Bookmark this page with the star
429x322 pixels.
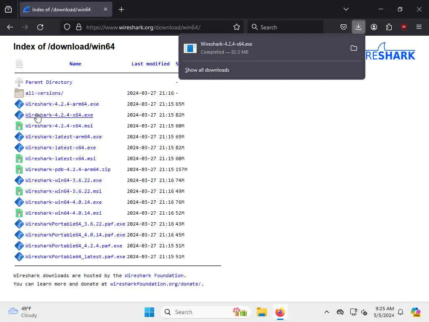tap(237, 27)
